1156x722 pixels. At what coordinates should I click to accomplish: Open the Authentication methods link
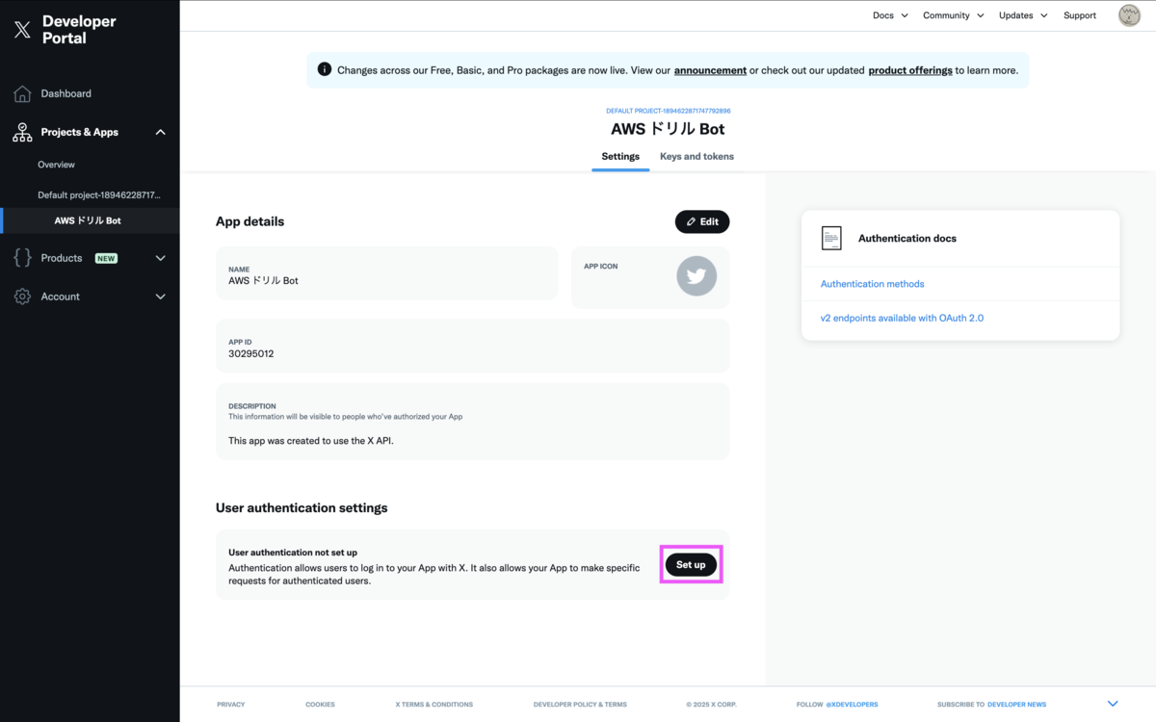(x=872, y=284)
